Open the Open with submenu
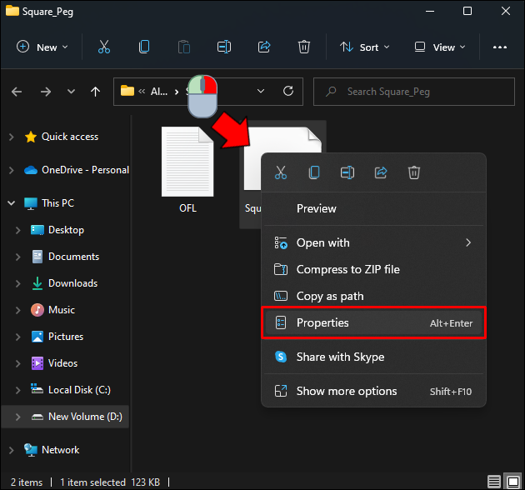 pyautogui.click(x=373, y=242)
